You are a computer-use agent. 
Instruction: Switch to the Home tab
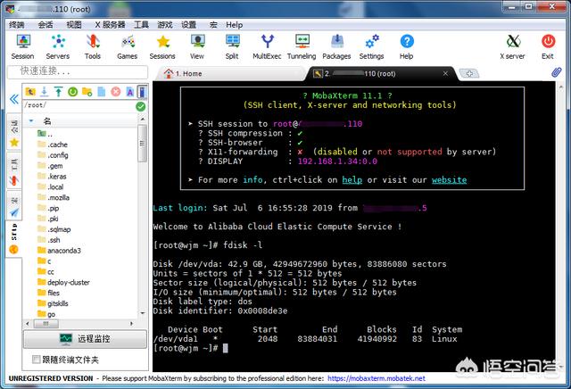click(x=184, y=73)
